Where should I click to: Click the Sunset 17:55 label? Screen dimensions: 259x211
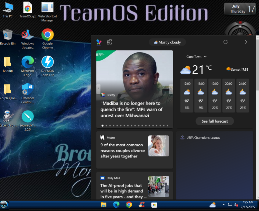coord(237,69)
